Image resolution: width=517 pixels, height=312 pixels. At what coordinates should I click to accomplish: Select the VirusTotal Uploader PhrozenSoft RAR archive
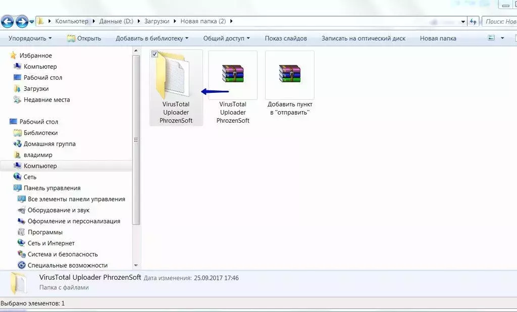pos(233,74)
